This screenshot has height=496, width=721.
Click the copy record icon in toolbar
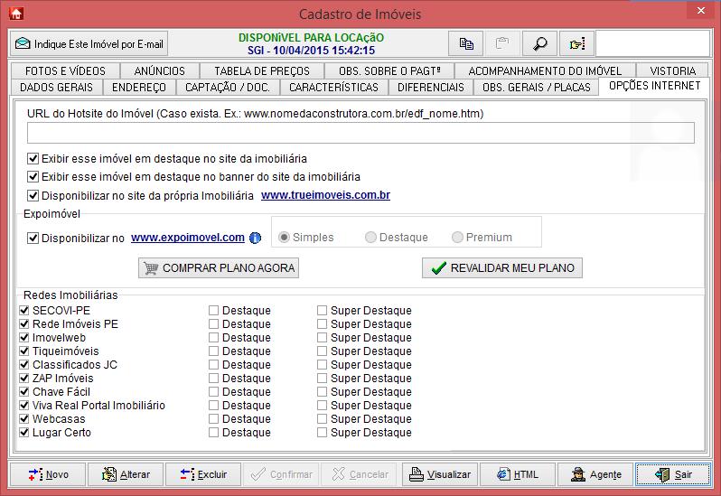click(466, 43)
